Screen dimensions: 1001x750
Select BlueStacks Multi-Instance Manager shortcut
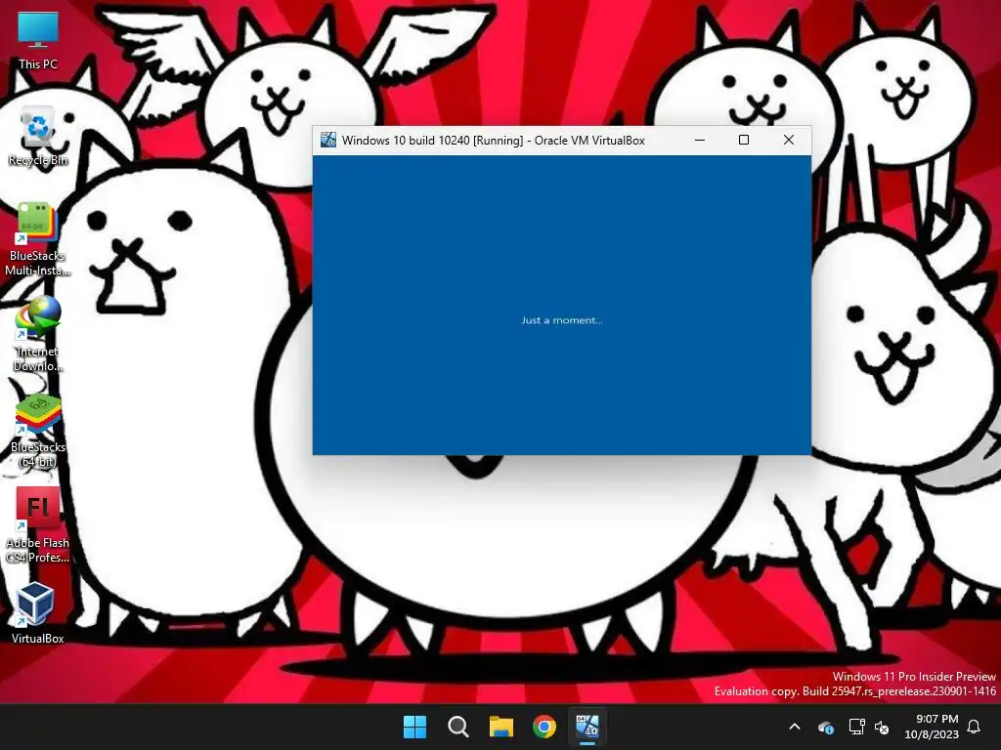click(x=38, y=238)
